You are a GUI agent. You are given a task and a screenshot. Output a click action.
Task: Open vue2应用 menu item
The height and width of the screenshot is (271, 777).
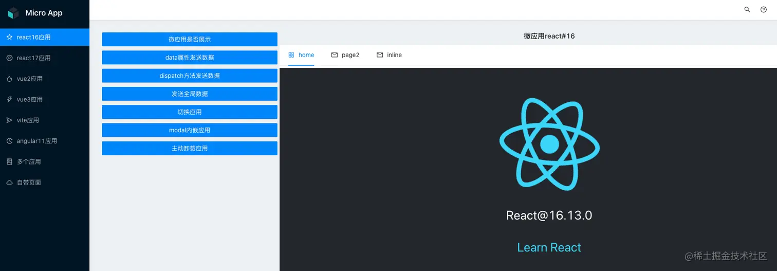tap(45, 79)
